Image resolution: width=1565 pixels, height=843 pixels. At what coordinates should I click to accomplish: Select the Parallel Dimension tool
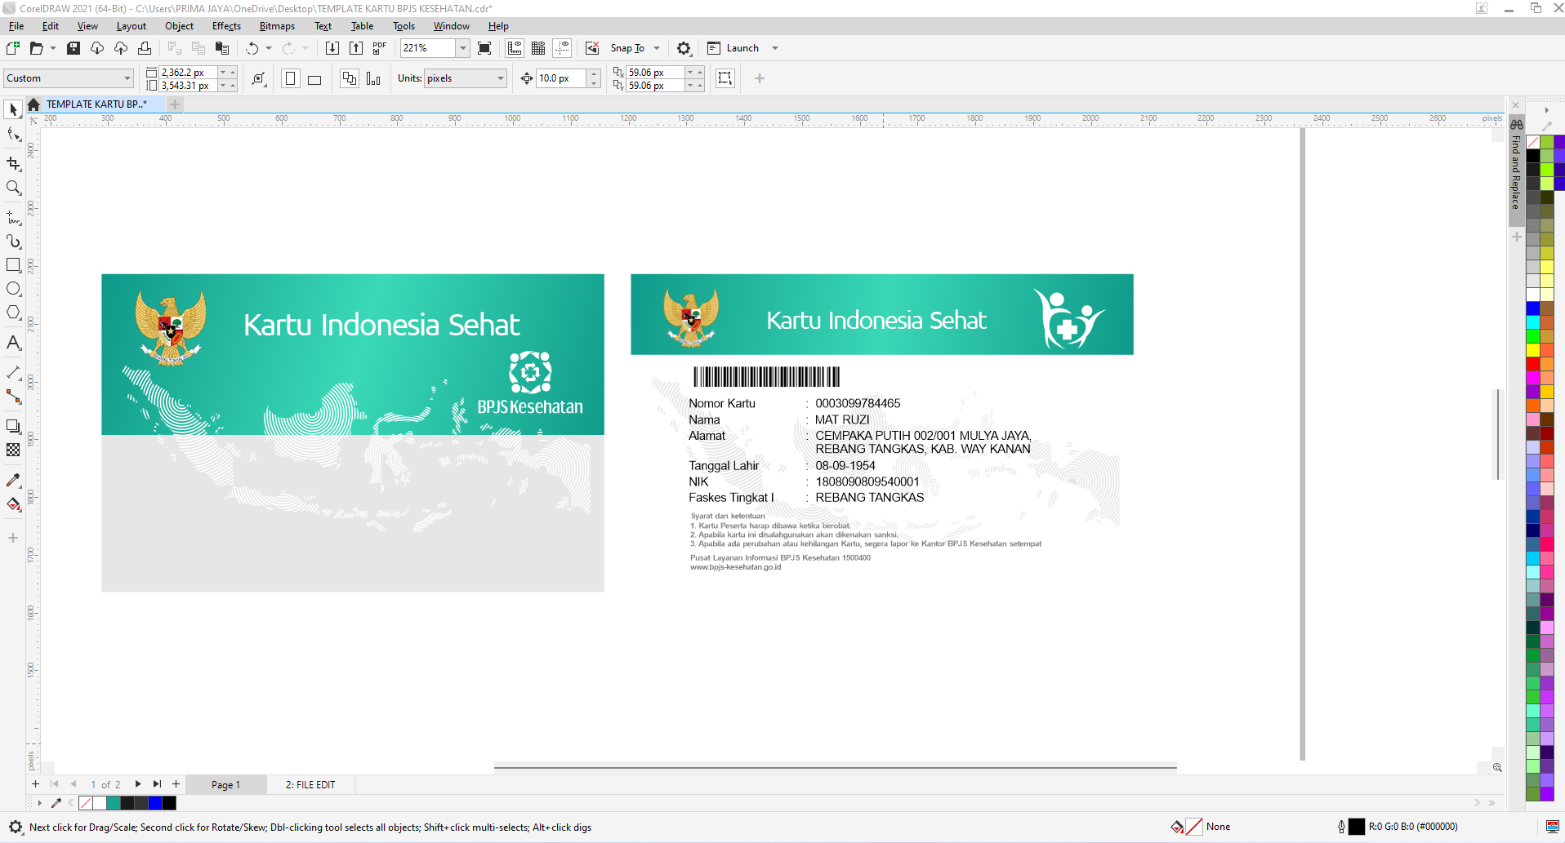coord(13,373)
